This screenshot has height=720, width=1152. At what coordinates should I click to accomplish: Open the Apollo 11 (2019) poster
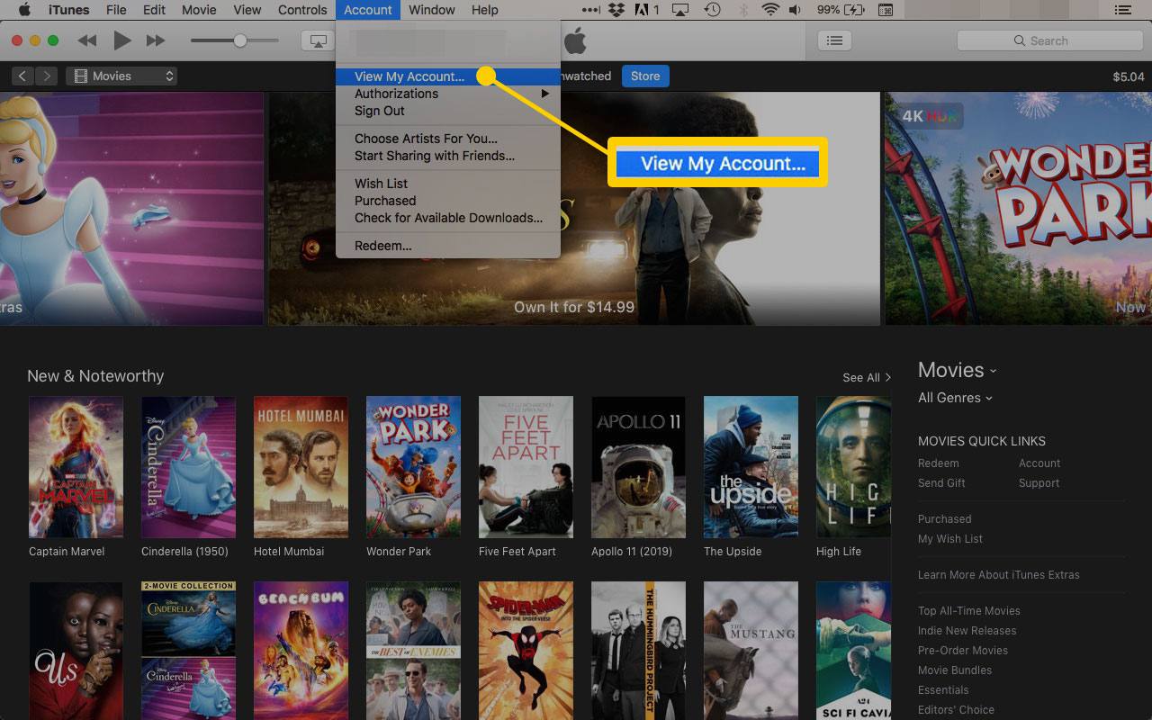click(638, 467)
